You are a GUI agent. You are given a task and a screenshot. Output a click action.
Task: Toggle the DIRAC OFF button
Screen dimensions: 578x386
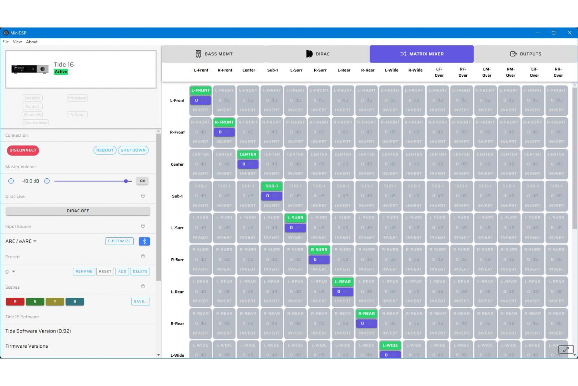point(78,211)
